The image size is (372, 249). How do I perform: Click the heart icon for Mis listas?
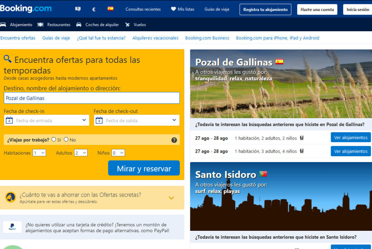pyautogui.click(x=173, y=9)
